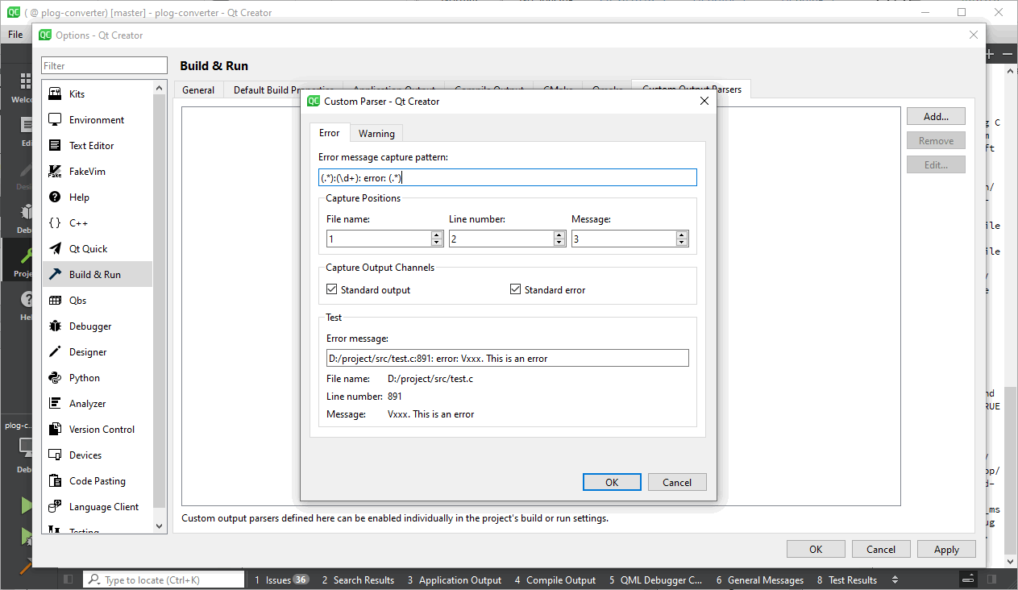Open the General tab in Build & Run
Viewport: 1018px width, 590px height.
(198, 89)
